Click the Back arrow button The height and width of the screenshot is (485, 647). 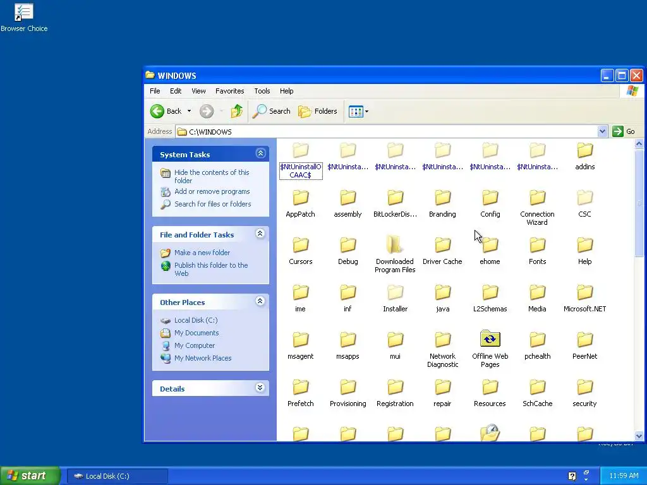tap(166, 111)
